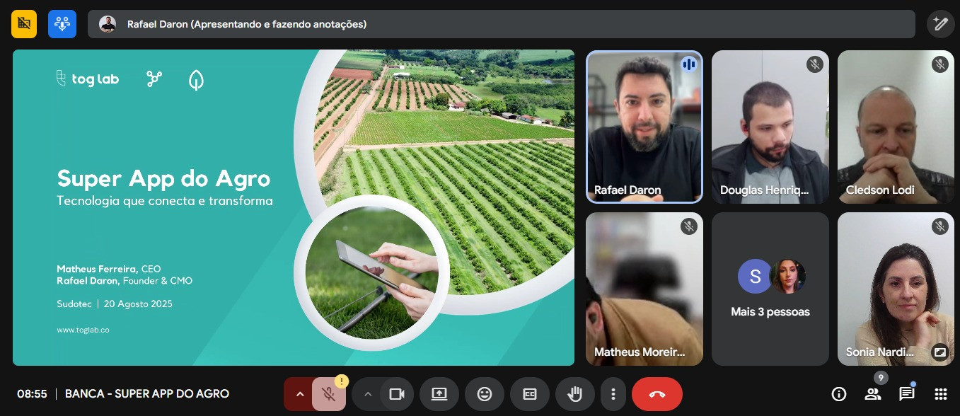
Task: Open the activities grid panel
Action: coord(940,394)
